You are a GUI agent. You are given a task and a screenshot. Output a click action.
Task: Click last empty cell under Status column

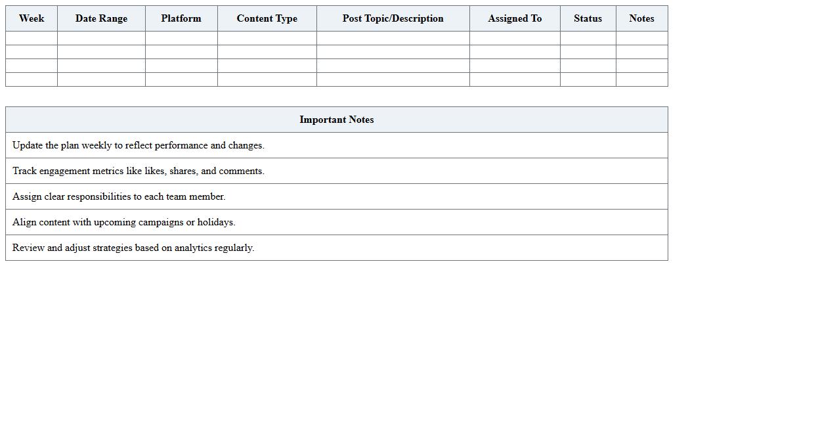pyautogui.click(x=588, y=79)
